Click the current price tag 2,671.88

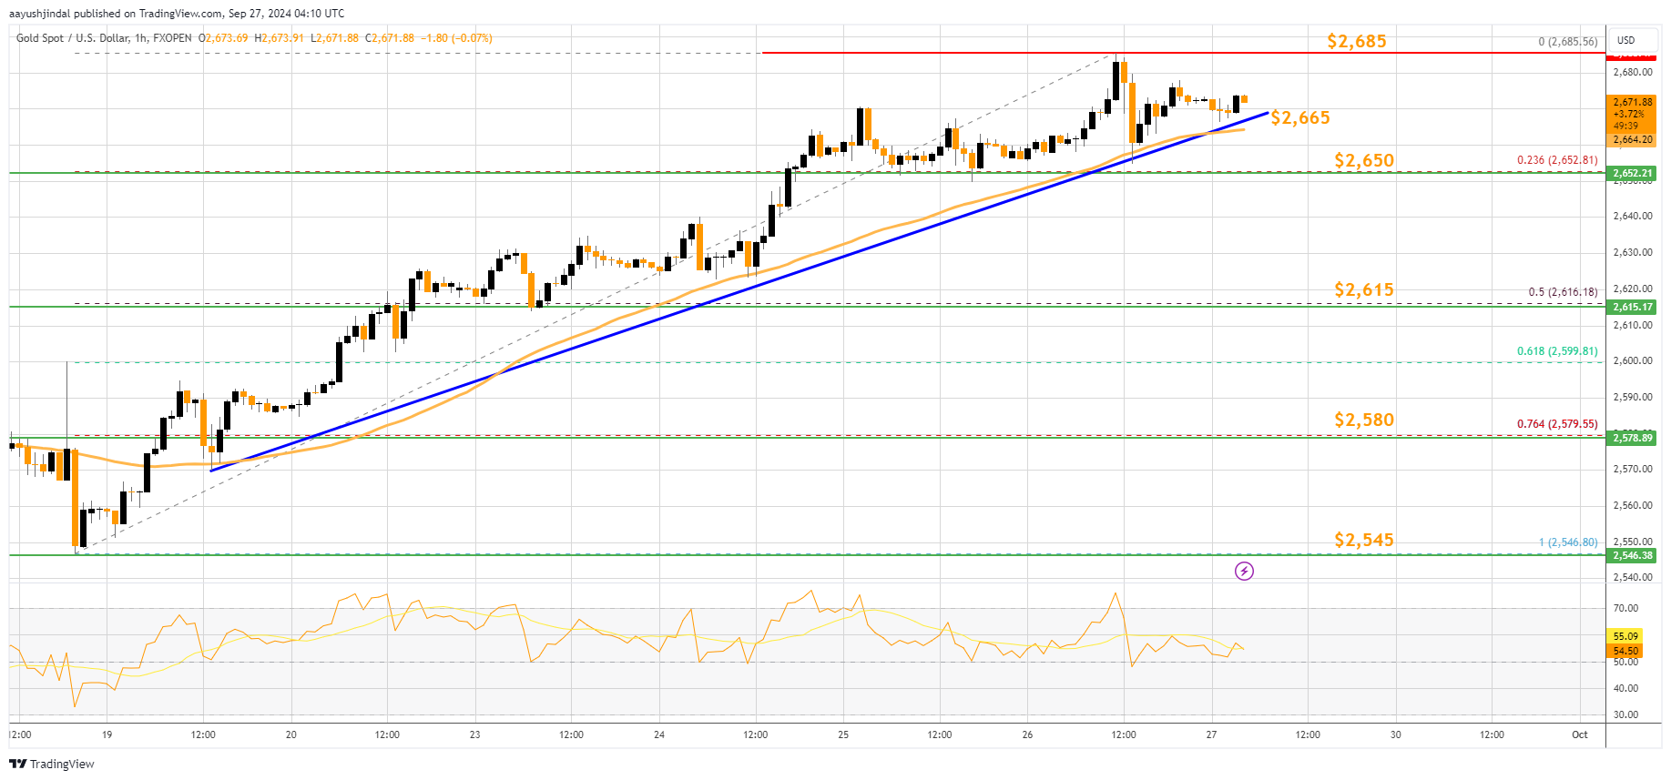coord(1633,102)
